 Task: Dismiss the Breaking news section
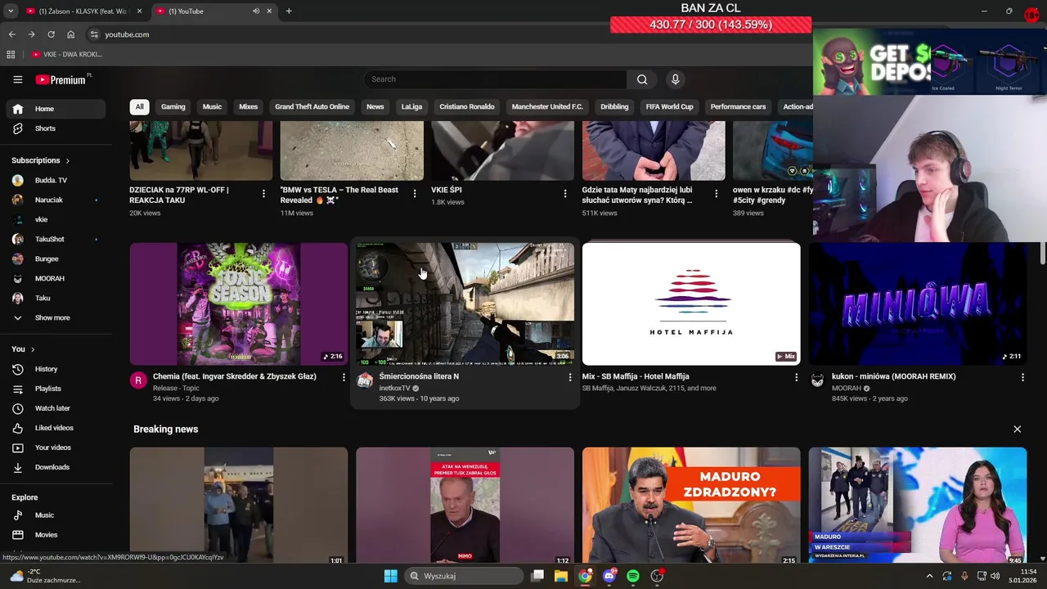click(x=1018, y=429)
